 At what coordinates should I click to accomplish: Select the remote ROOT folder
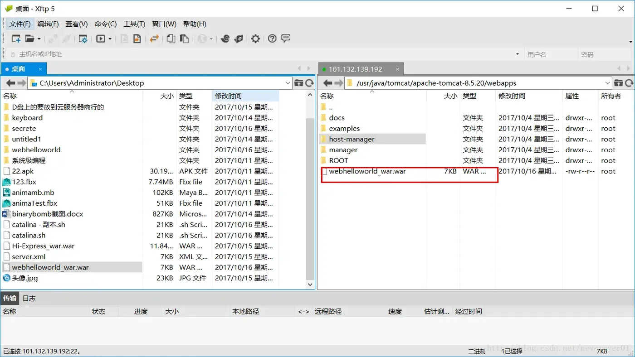[x=338, y=160]
